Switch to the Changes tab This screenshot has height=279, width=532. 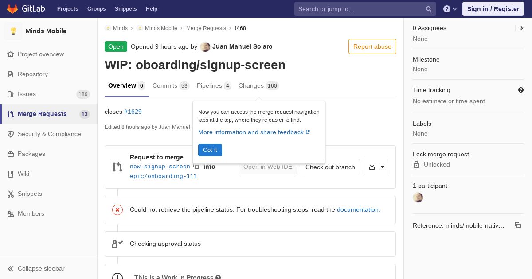pyautogui.click(x=258, y=86)
